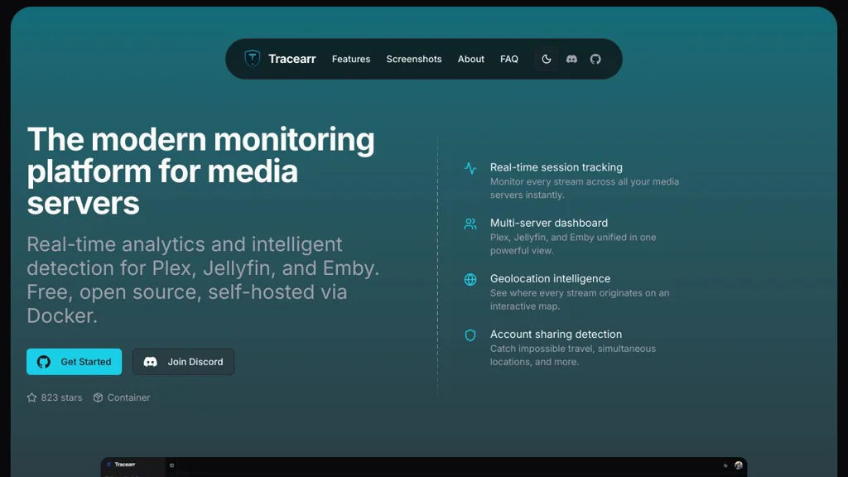This screenshot has height=477, width=848.
Task: Open Discord via the navbar Discord icon
Action: click(571, 59)
